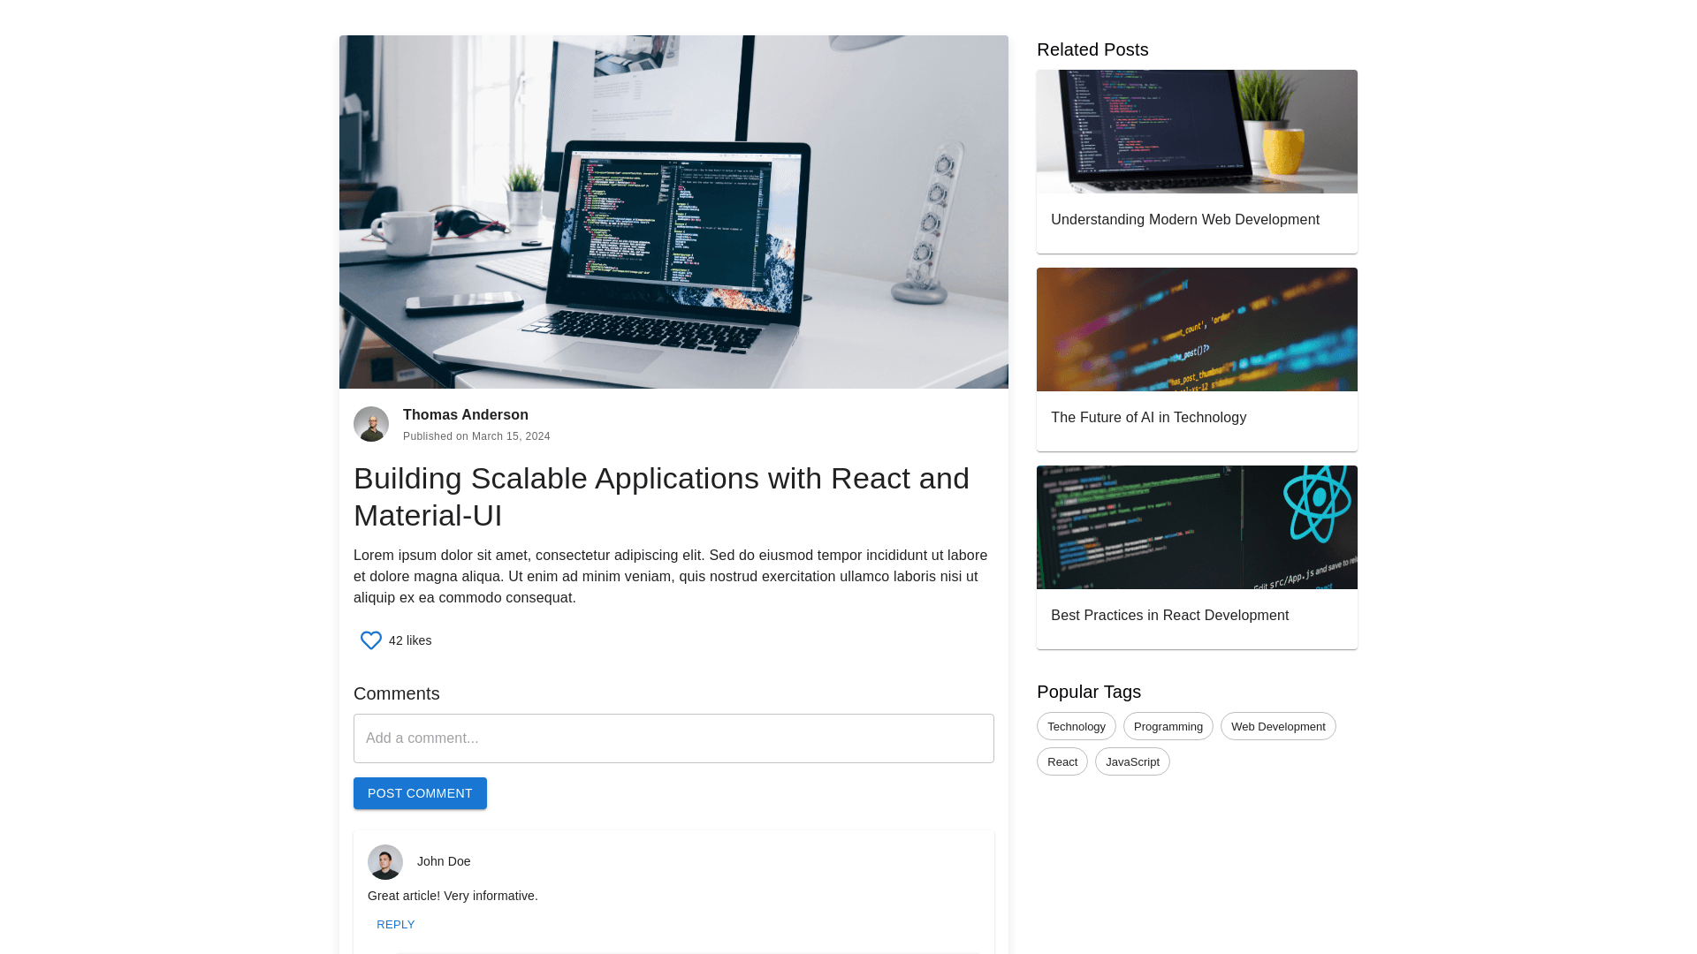The height and width of the screenshot is (954, 1697).
Task: Open The Future of AI thumbnail image
Action: (x=1197, y=329)
